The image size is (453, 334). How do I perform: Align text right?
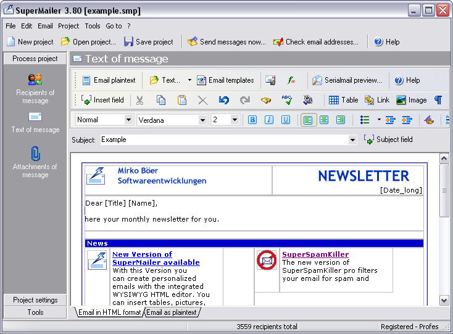[341, 120]
